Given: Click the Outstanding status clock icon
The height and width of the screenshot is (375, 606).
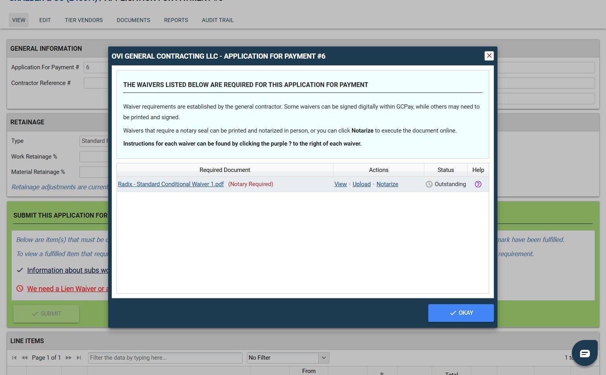Looking at the screenshot, I should tap(429, 184).
